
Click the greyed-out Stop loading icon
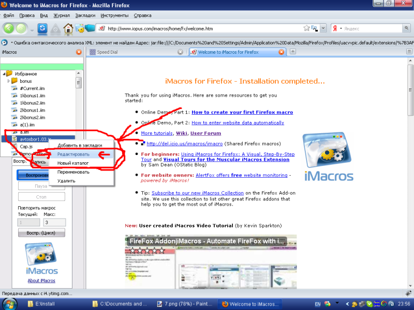(x=55, y=28)
